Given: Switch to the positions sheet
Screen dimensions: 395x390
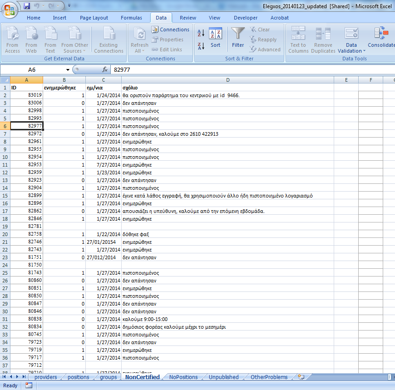Looking at the screenshot, I should pos(79,377).
